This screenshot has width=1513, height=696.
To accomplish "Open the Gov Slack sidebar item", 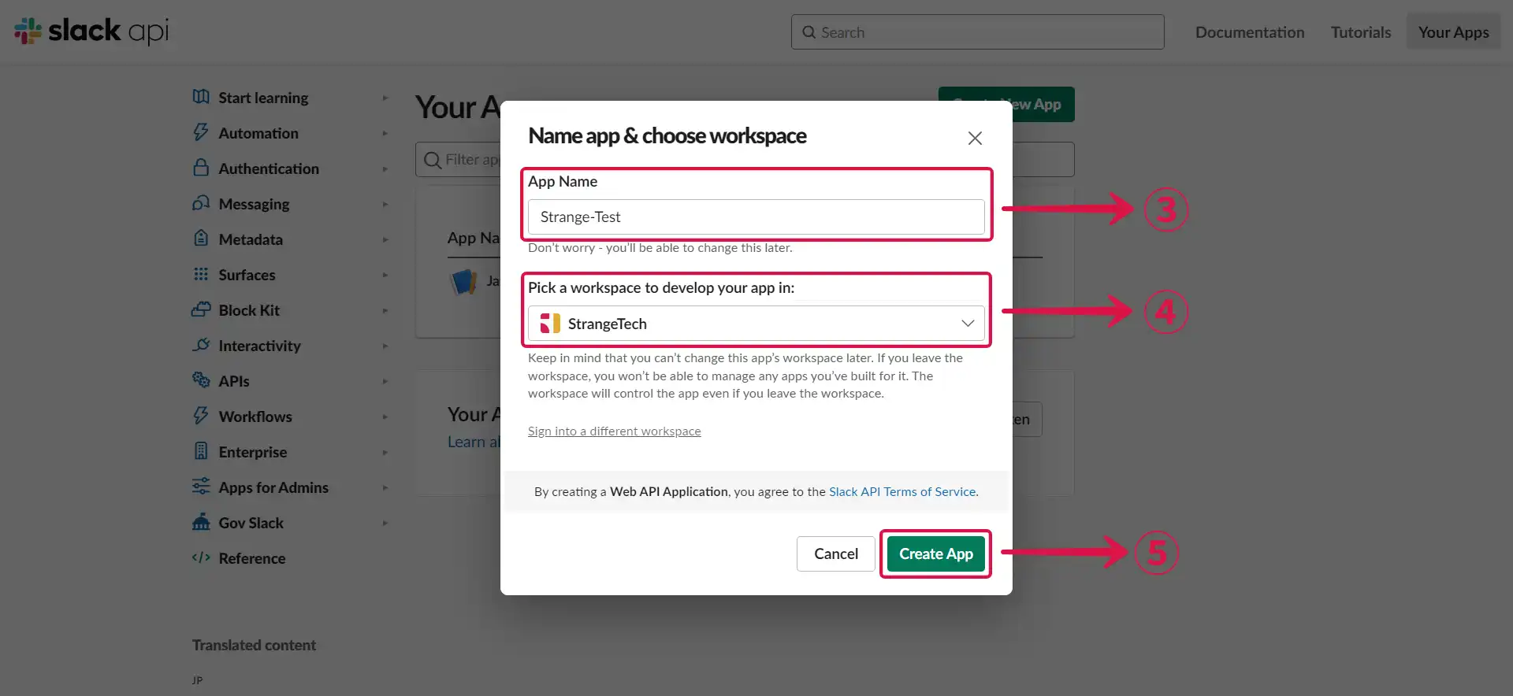I will [251, 523].
